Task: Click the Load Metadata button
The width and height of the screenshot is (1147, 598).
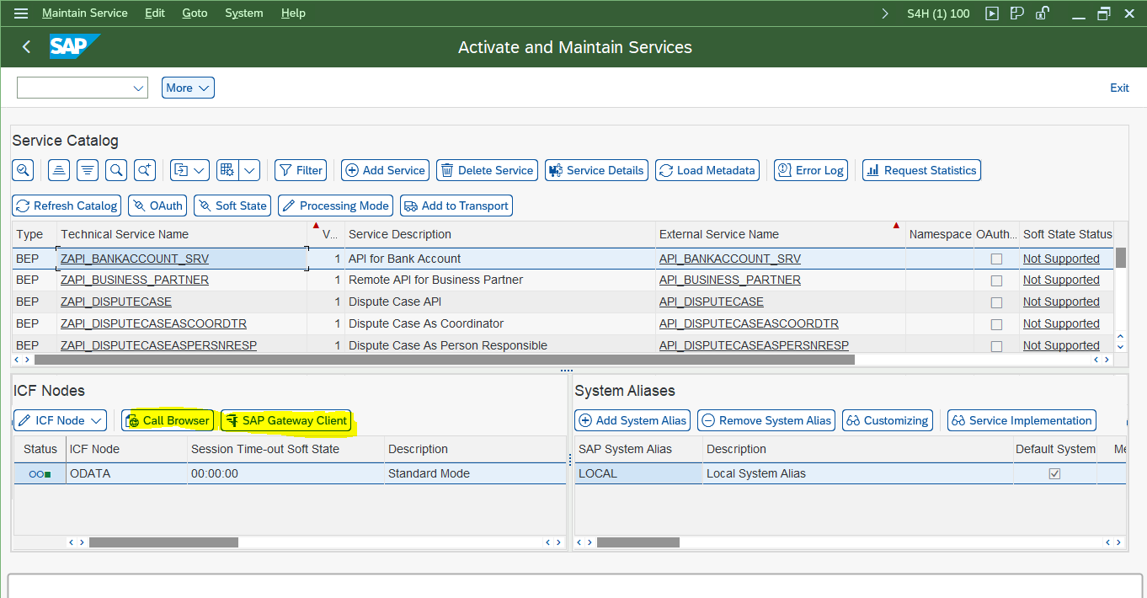Action: 707,170
